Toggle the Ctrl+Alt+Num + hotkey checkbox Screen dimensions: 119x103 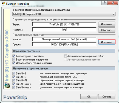(14, 84)
